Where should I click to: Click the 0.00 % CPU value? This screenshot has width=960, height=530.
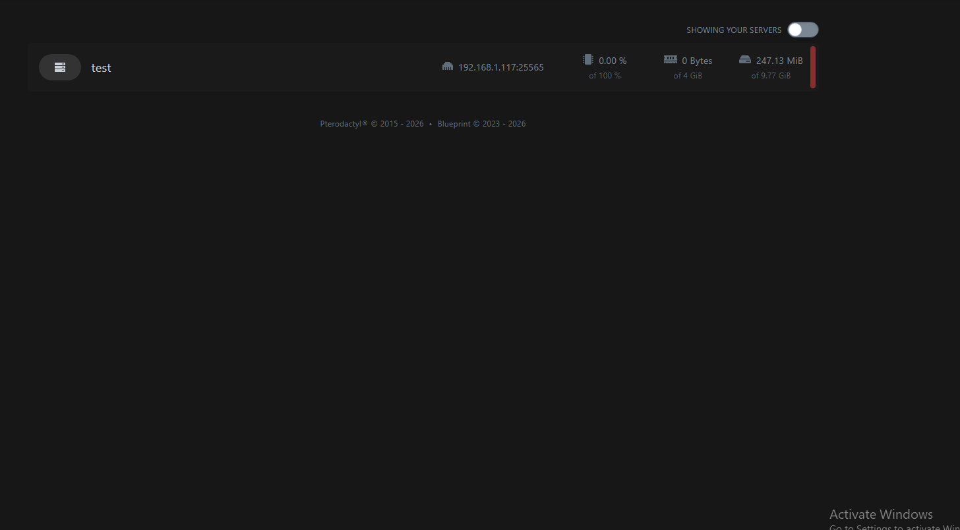pyautogui.click(x=613, y=61)
